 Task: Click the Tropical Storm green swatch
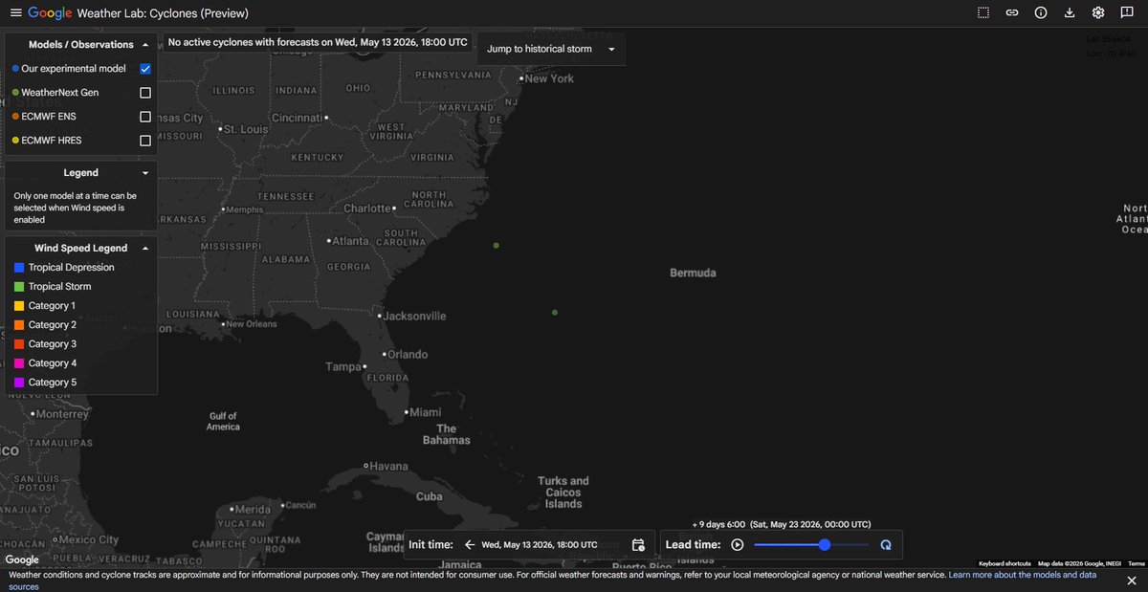(x=19, y=287)
